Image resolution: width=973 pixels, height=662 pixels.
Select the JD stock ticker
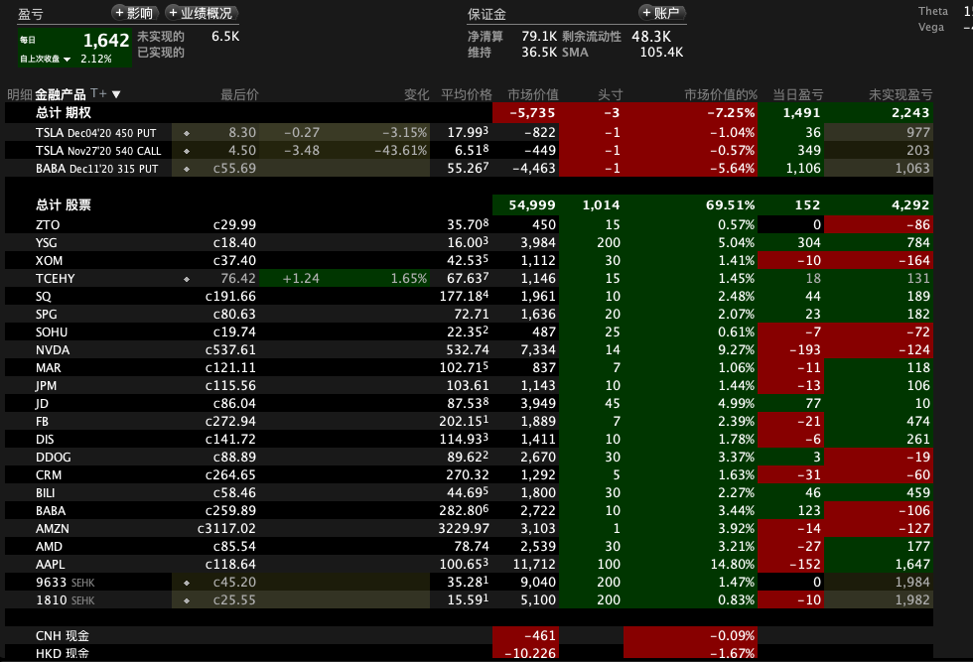tap(42, 404)
